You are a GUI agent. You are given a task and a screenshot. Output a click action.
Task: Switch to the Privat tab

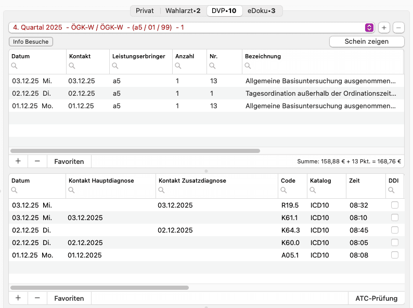[x=145, y=11]
